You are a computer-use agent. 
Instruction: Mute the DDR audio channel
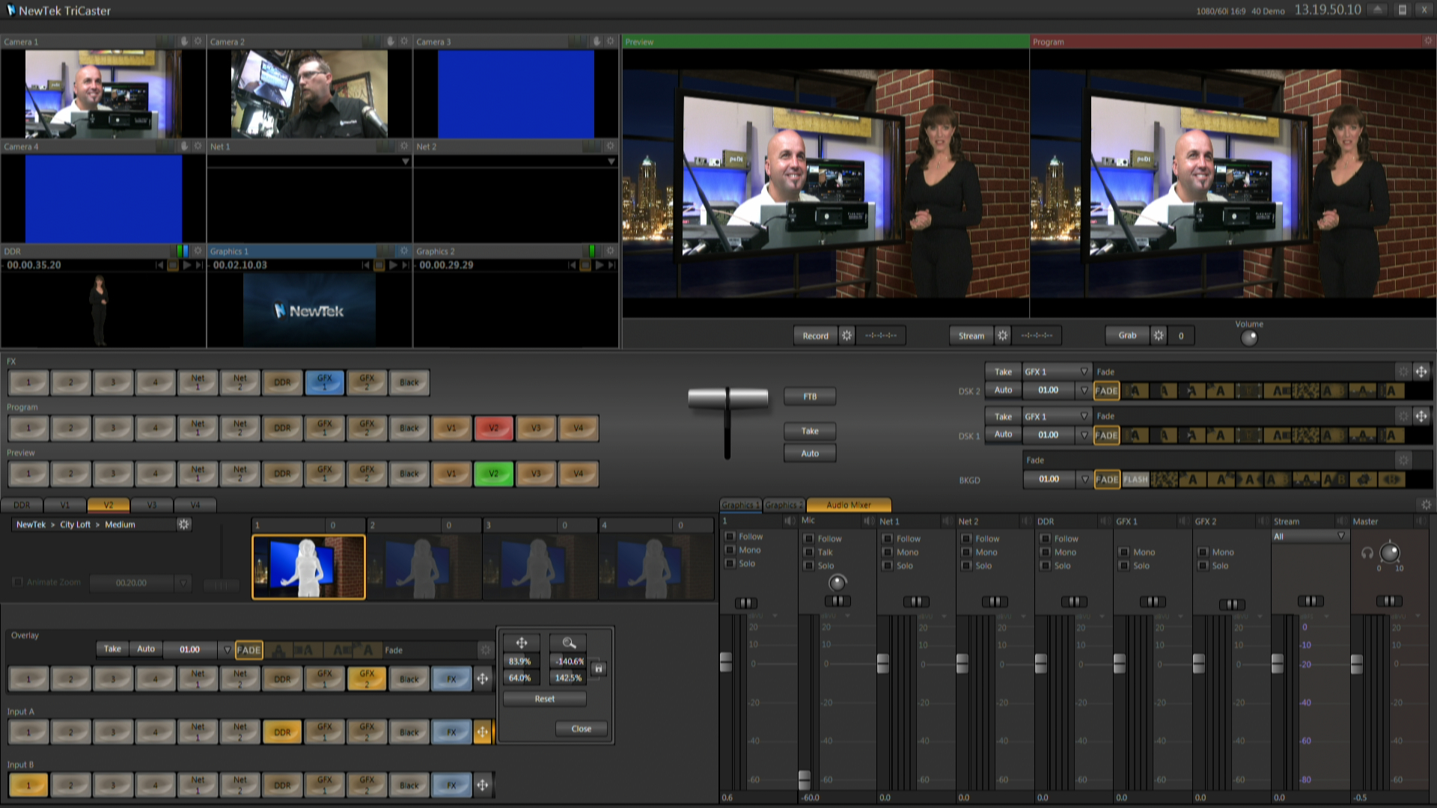coord(1104,521)
